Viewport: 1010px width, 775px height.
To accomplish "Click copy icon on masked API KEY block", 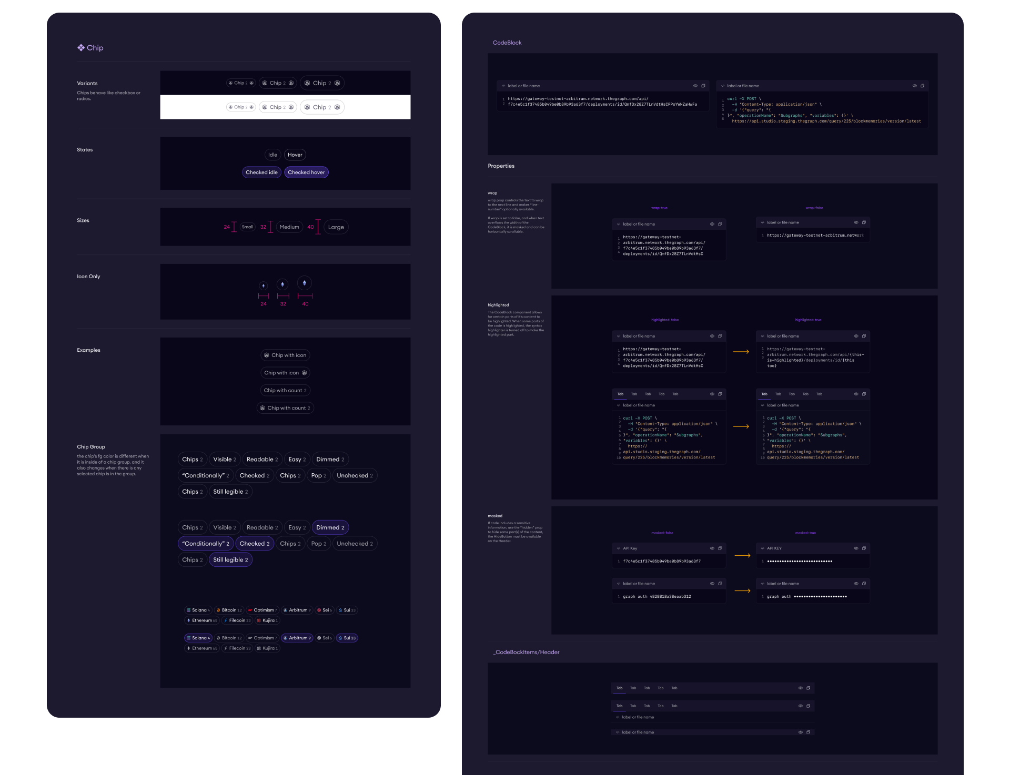I will [864, 548].
